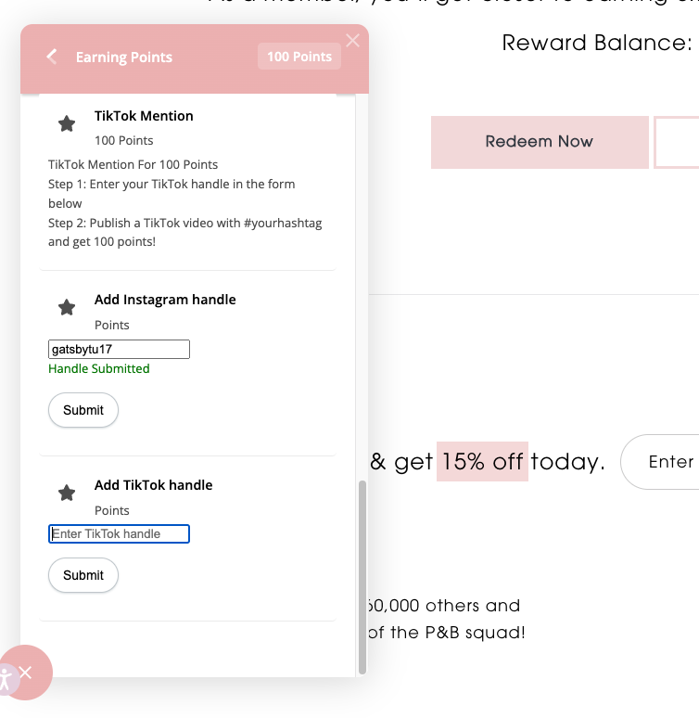Click the Redeem Now button
The image size is (699, 718).
pos(540,142)
